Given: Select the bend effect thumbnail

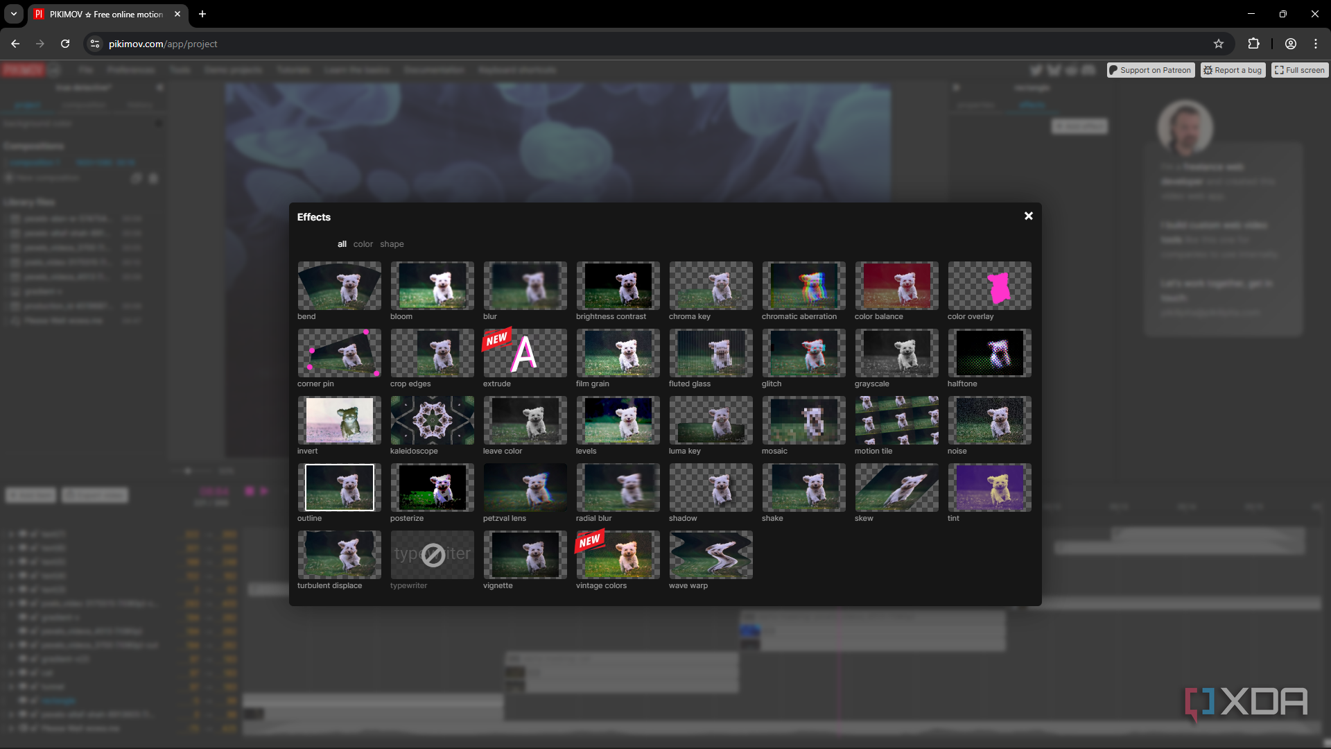Looking at the screenshot, I should (339, 285).
